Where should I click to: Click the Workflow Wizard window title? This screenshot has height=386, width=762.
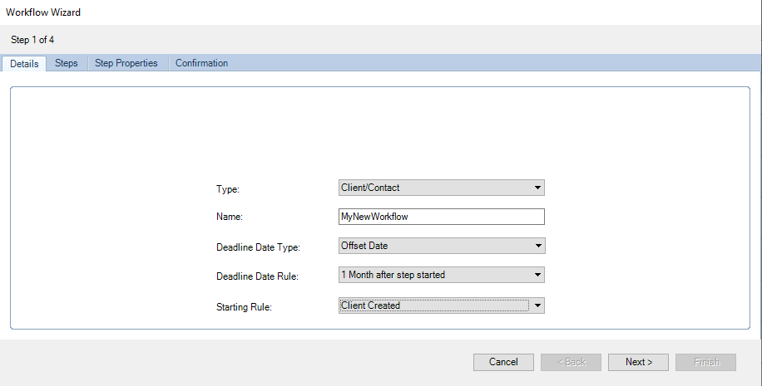[x=43, y=12]
